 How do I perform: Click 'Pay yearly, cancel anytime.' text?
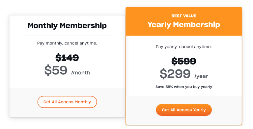pyautogui.click(x=184, y=47)
